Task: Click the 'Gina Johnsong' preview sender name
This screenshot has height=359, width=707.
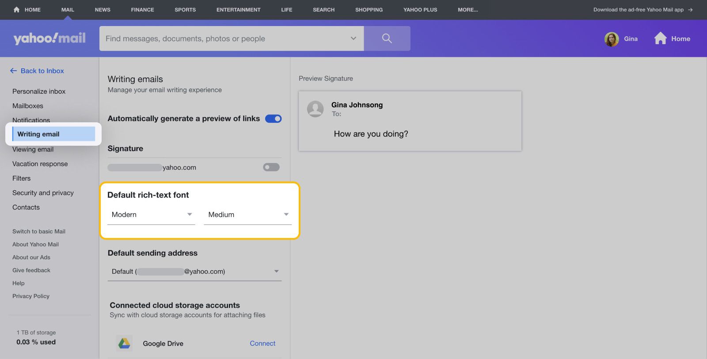Action: 357,105
